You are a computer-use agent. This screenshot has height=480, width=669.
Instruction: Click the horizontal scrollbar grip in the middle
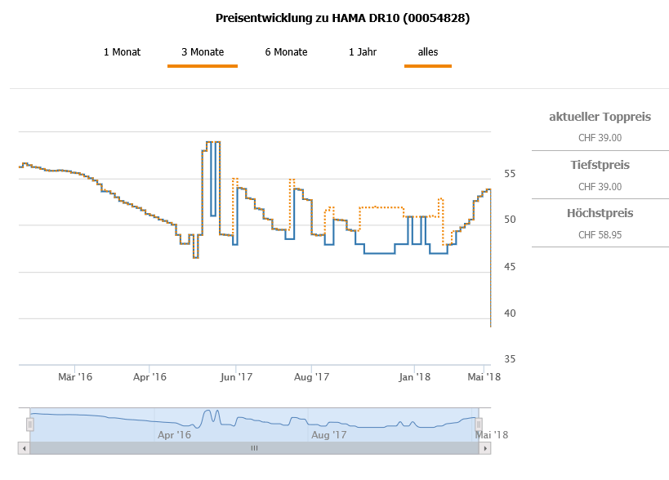click(x=254, y=448)
